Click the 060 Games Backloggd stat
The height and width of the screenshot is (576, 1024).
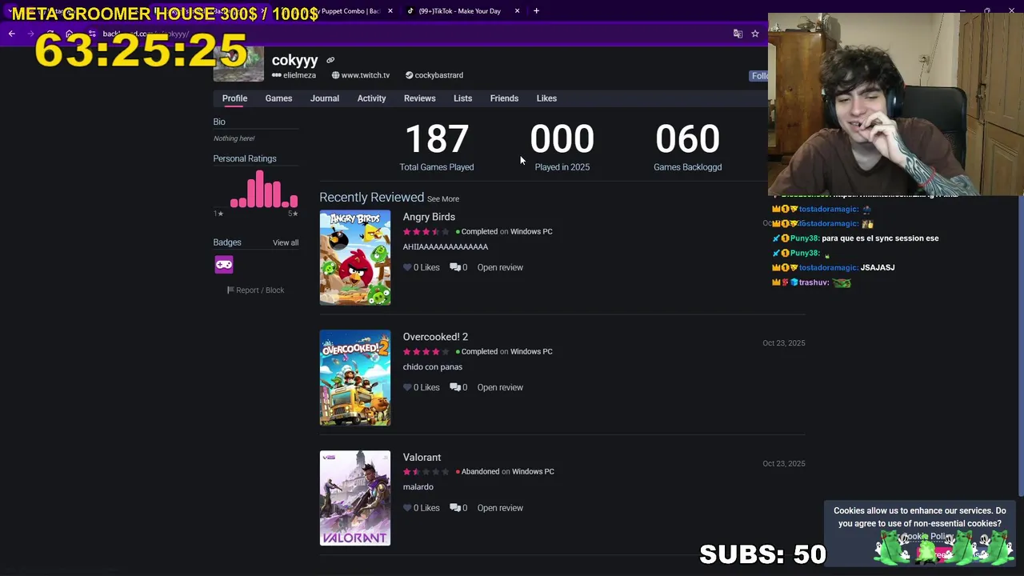(687, 147)
